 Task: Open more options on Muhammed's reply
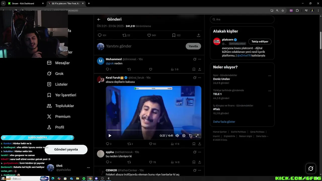(200, 59)
